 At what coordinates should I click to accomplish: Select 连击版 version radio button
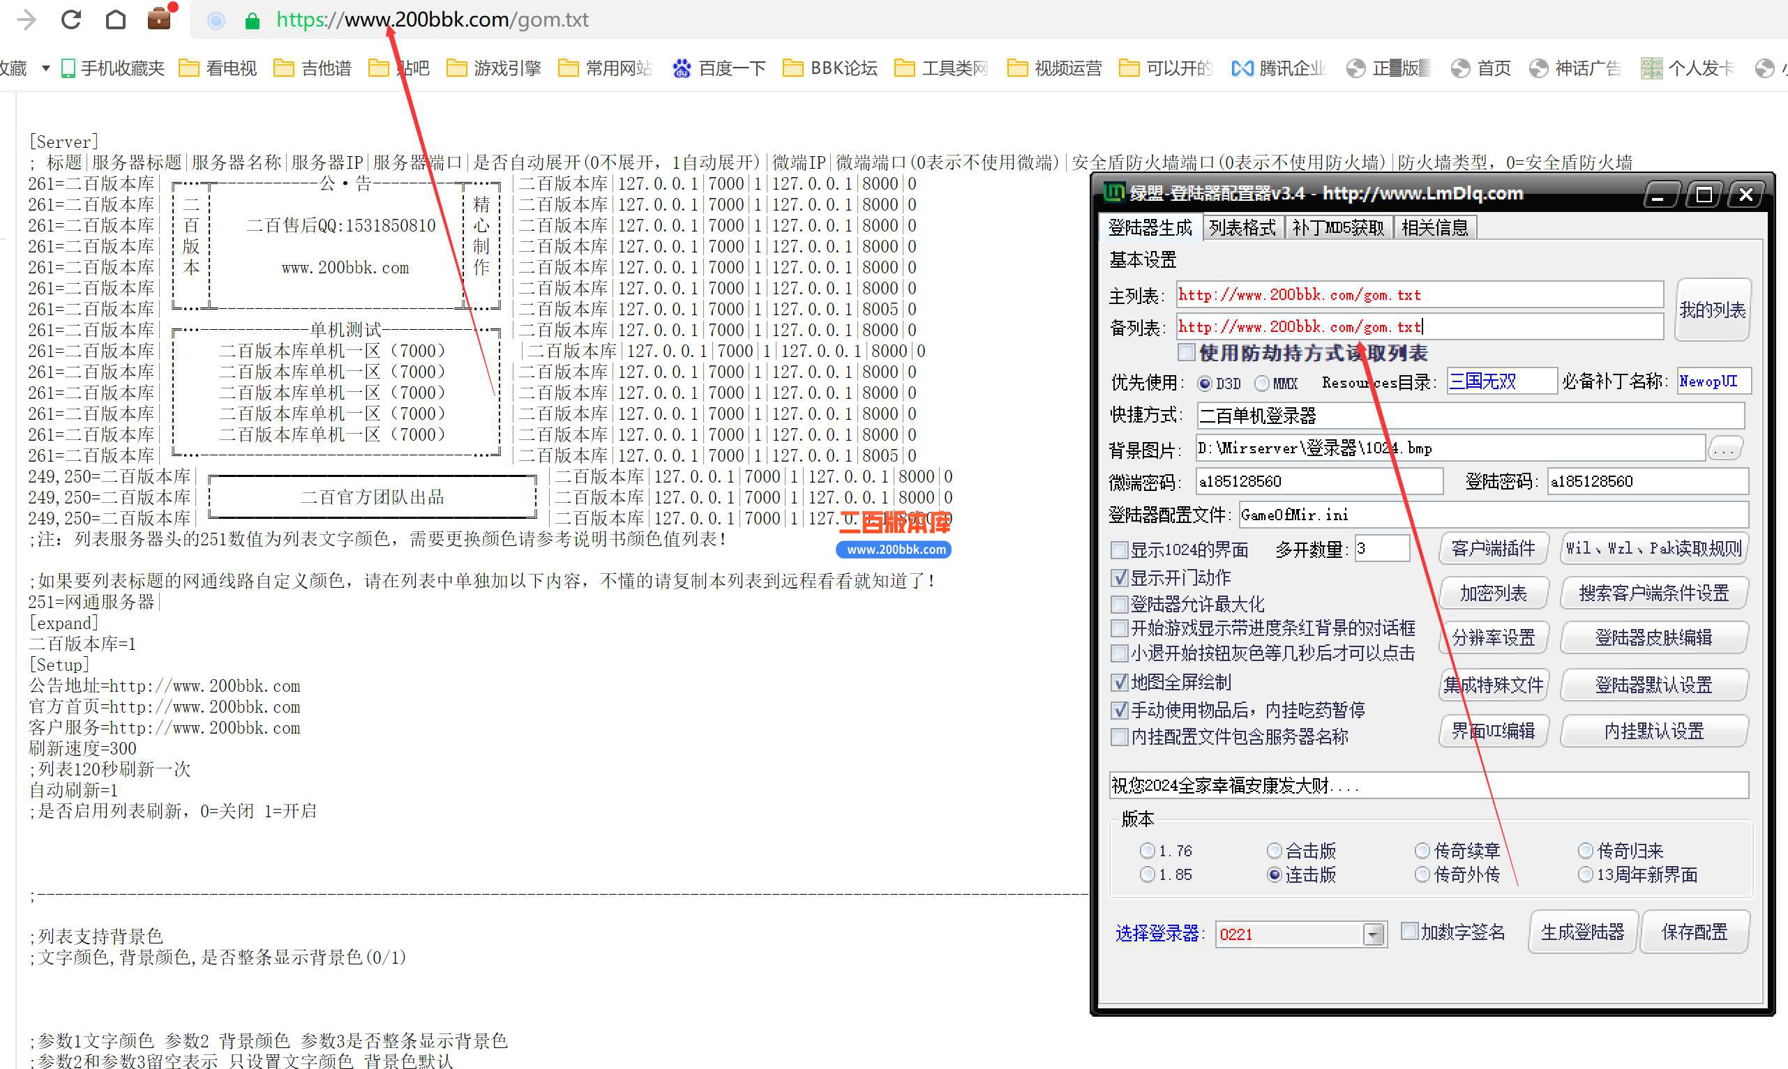pyautogui.click(x=1274, y=874)
